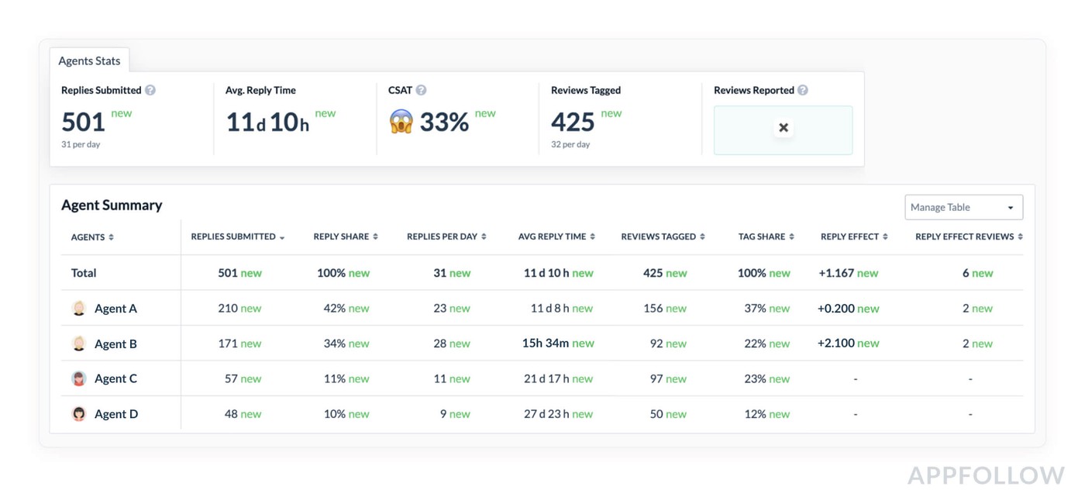Sort table by Avg Reply Time header

click(556, 236)
